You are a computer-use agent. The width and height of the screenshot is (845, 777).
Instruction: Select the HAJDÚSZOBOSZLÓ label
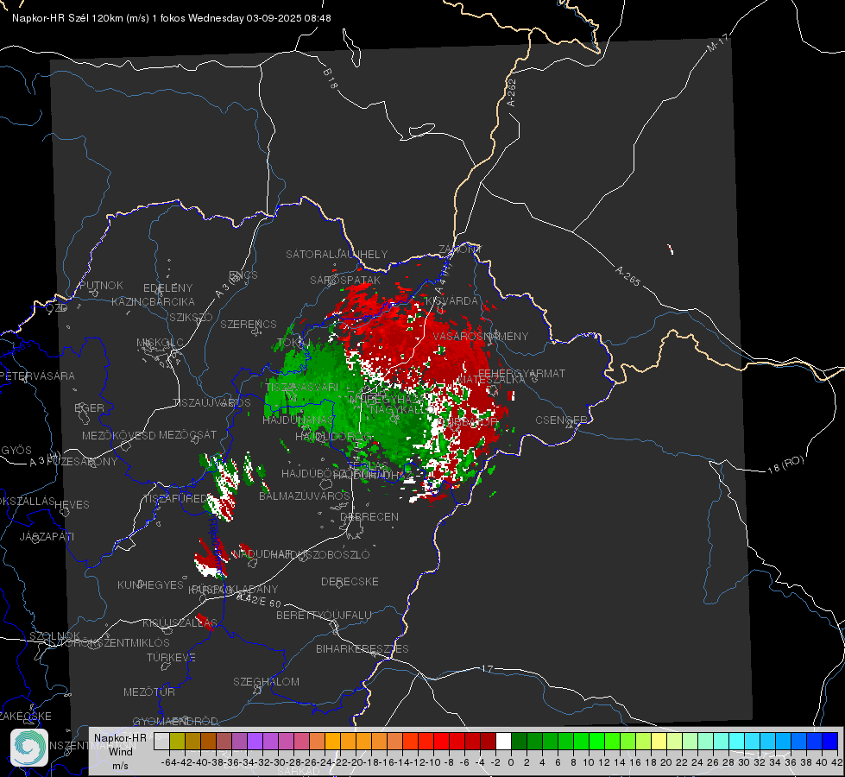(x=320, y=554)
